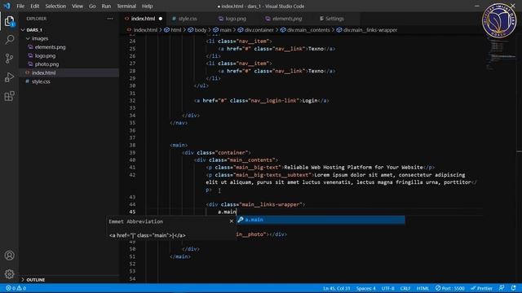The height and width of the screenshot is (293, 522).
Task: Collapse the images folder
Action: point(28,38)
